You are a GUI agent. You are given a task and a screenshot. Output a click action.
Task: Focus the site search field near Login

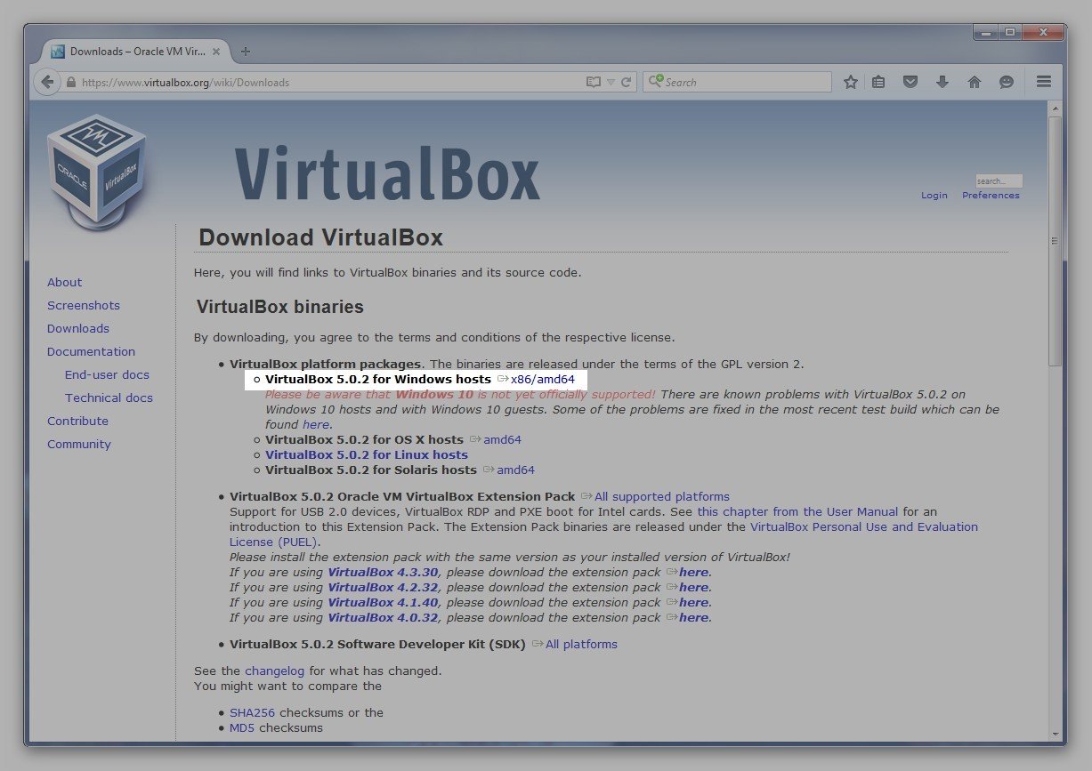[999, 181]
